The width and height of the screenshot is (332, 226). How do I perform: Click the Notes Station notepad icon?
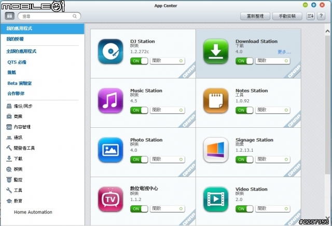tap(216, 101)
